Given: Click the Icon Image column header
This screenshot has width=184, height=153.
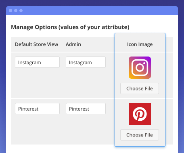Looking at the screenshot, I should point(140,44).
